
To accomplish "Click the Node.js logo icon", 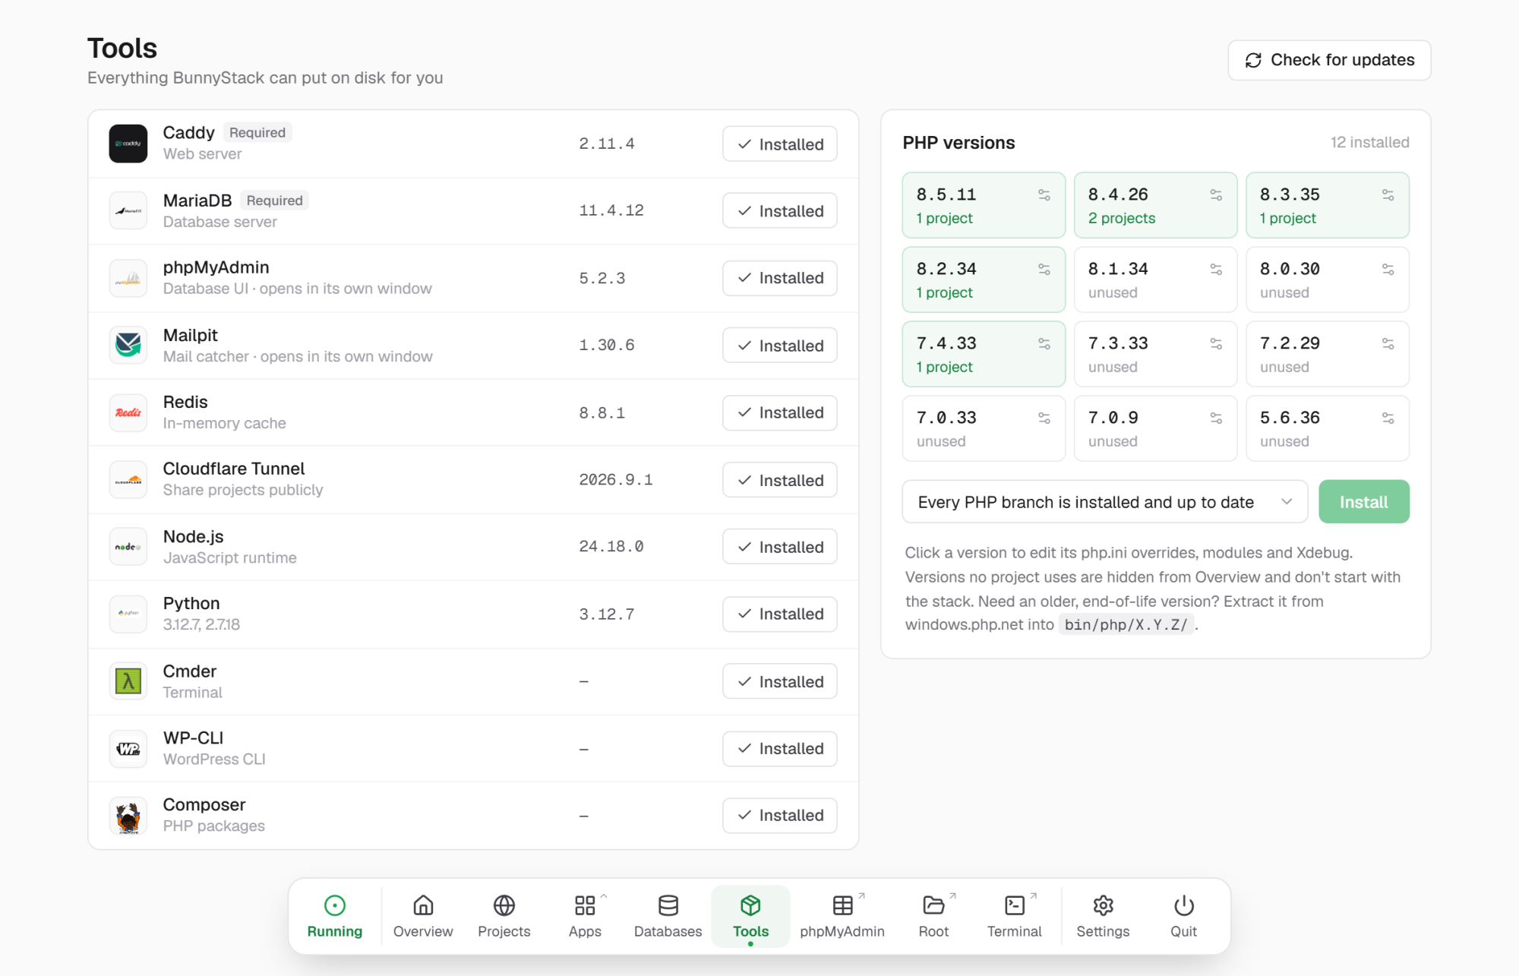I will coord(128,547).
